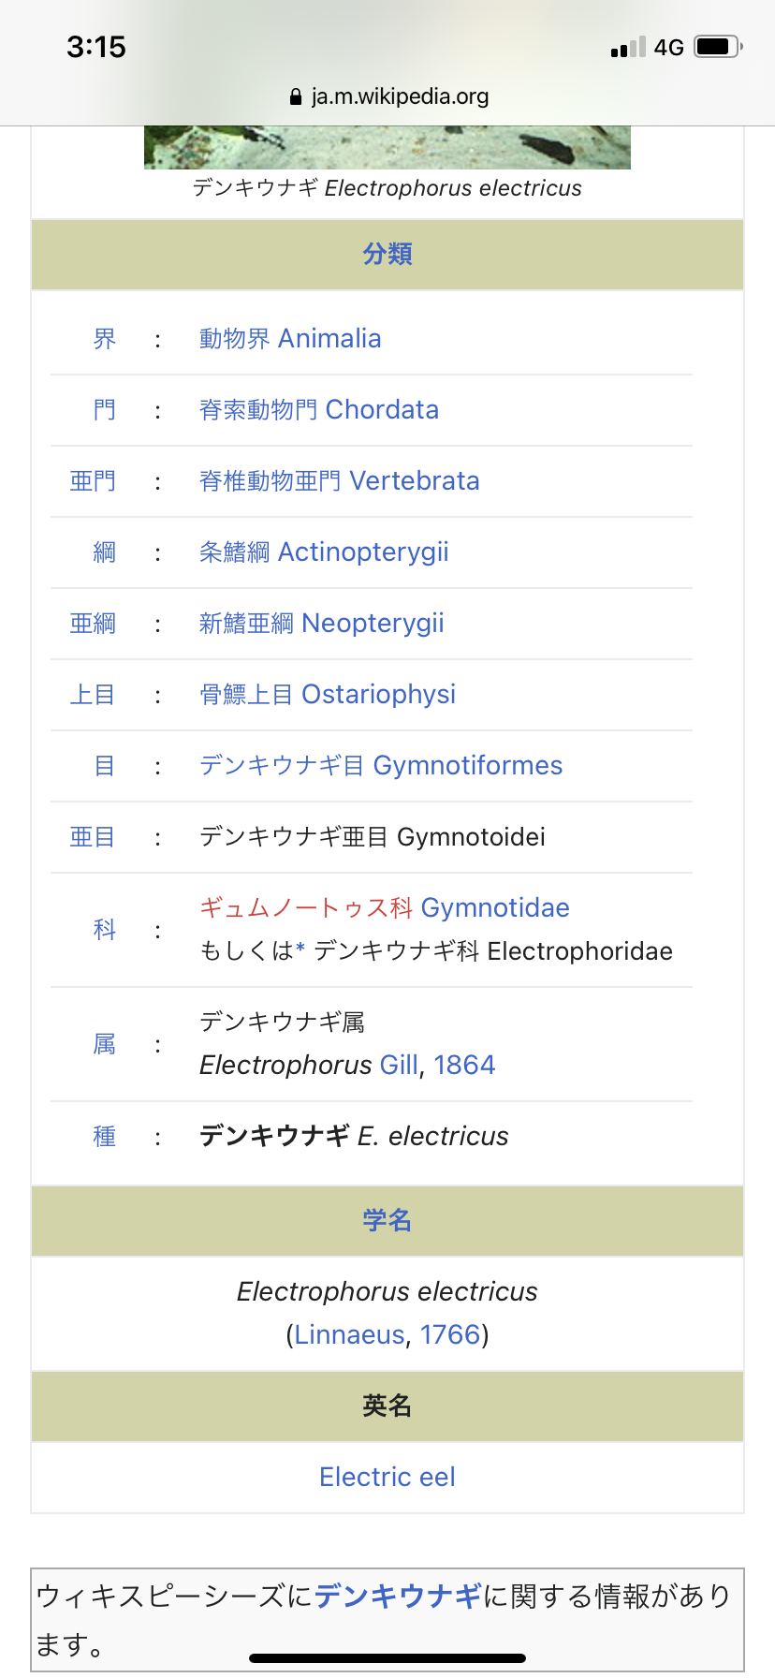The width and height of the screenshot is (775, 1678).
Task: Open the 1864 year link
Action: pyautogui.click(x=464, y=1066)
